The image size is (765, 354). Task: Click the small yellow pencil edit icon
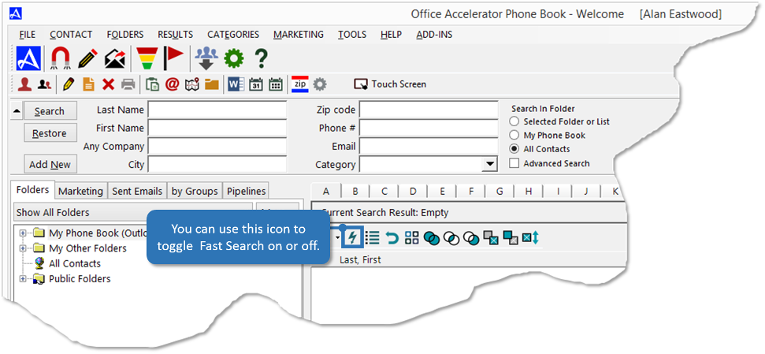[x=69, y=84]
